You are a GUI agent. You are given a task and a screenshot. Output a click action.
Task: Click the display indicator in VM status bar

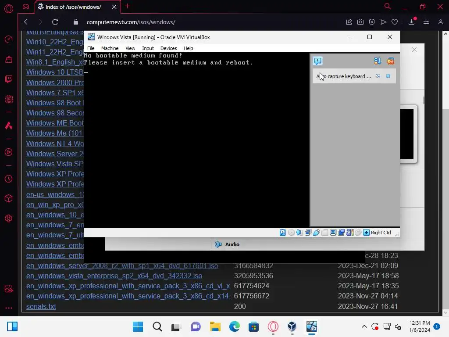333,233
